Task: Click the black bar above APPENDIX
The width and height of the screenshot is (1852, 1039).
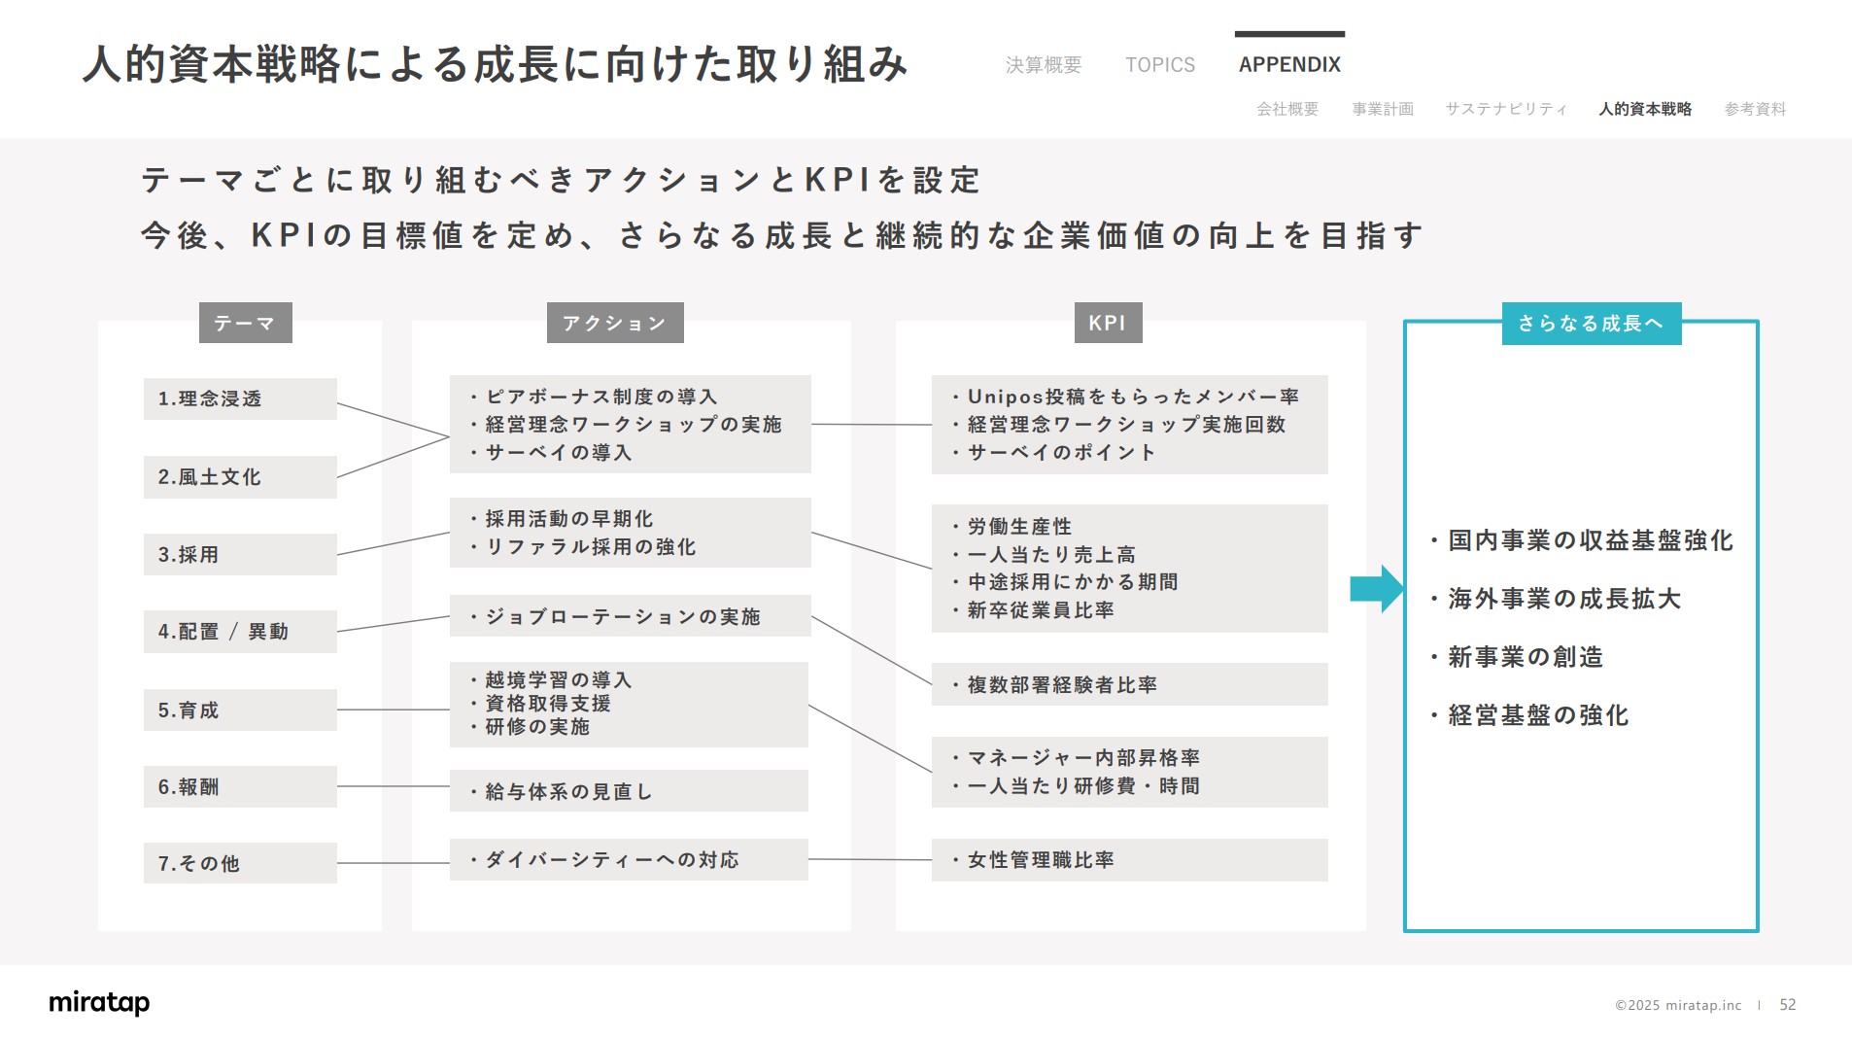Action: (1289, 32)
